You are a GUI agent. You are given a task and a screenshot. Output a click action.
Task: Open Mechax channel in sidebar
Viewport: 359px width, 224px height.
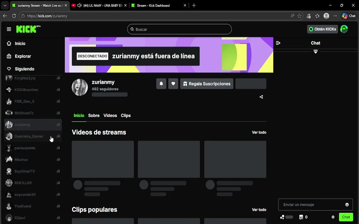click(33, 160)
